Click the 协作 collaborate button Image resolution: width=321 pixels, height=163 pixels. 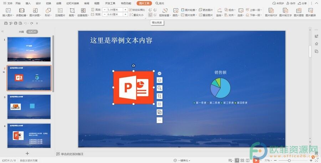pos(291,3)
